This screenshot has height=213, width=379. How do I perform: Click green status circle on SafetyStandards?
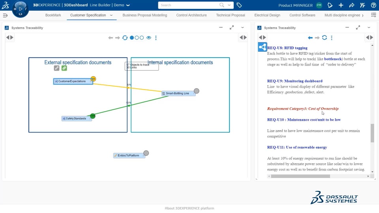[92, 116]
